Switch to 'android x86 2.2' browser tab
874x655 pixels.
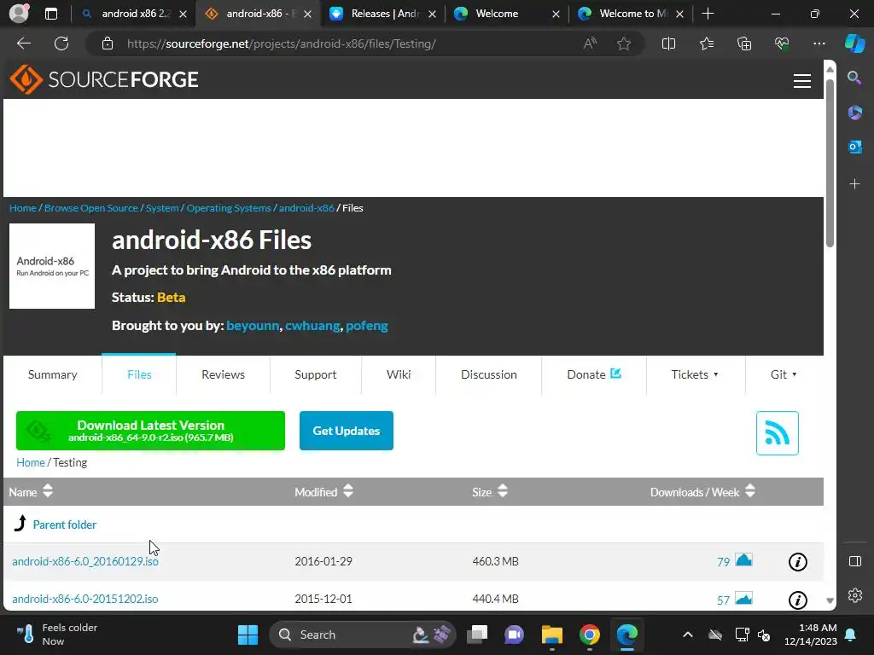tap(133, 14)
